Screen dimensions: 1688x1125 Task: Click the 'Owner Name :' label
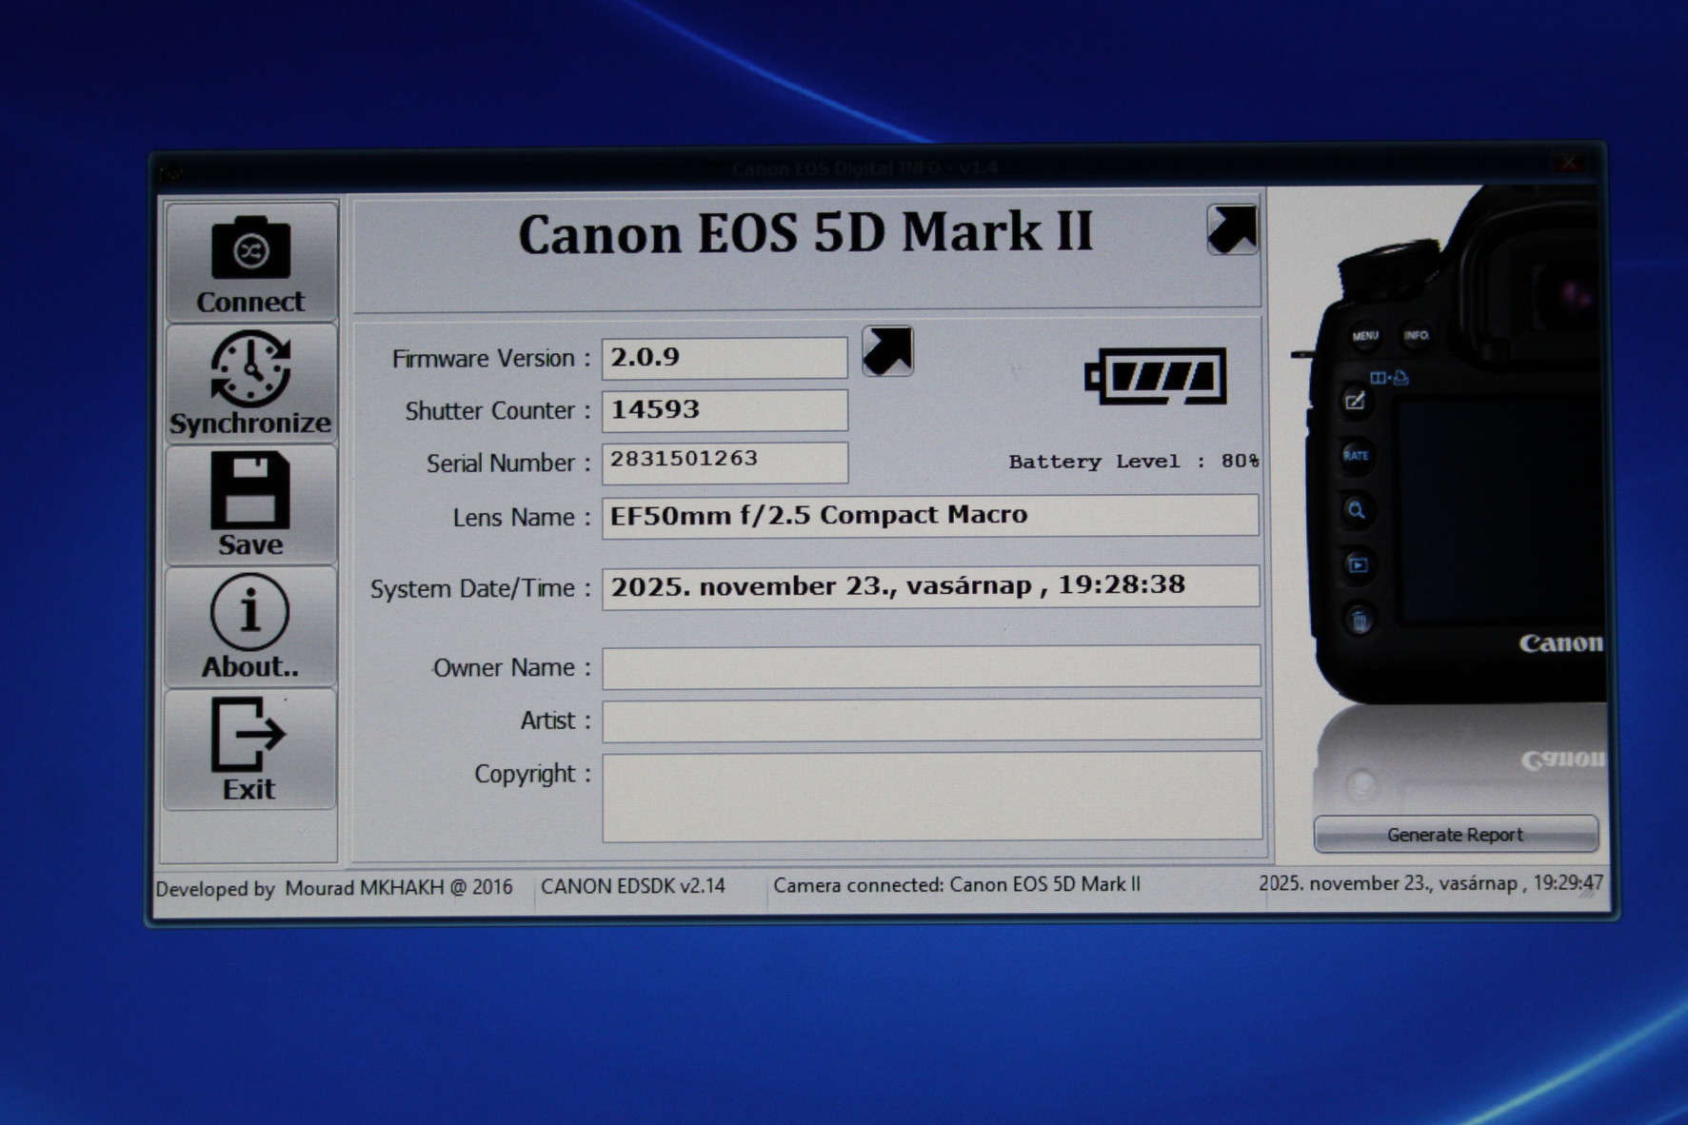tap(512, 668)
